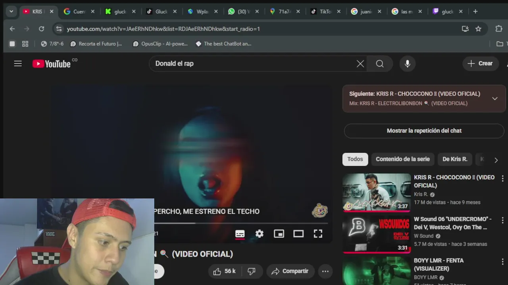The width and height of the screenshot is (508, 285).
Task: Open options menu for CHOCOCONO video
Action: coord(502,179)
